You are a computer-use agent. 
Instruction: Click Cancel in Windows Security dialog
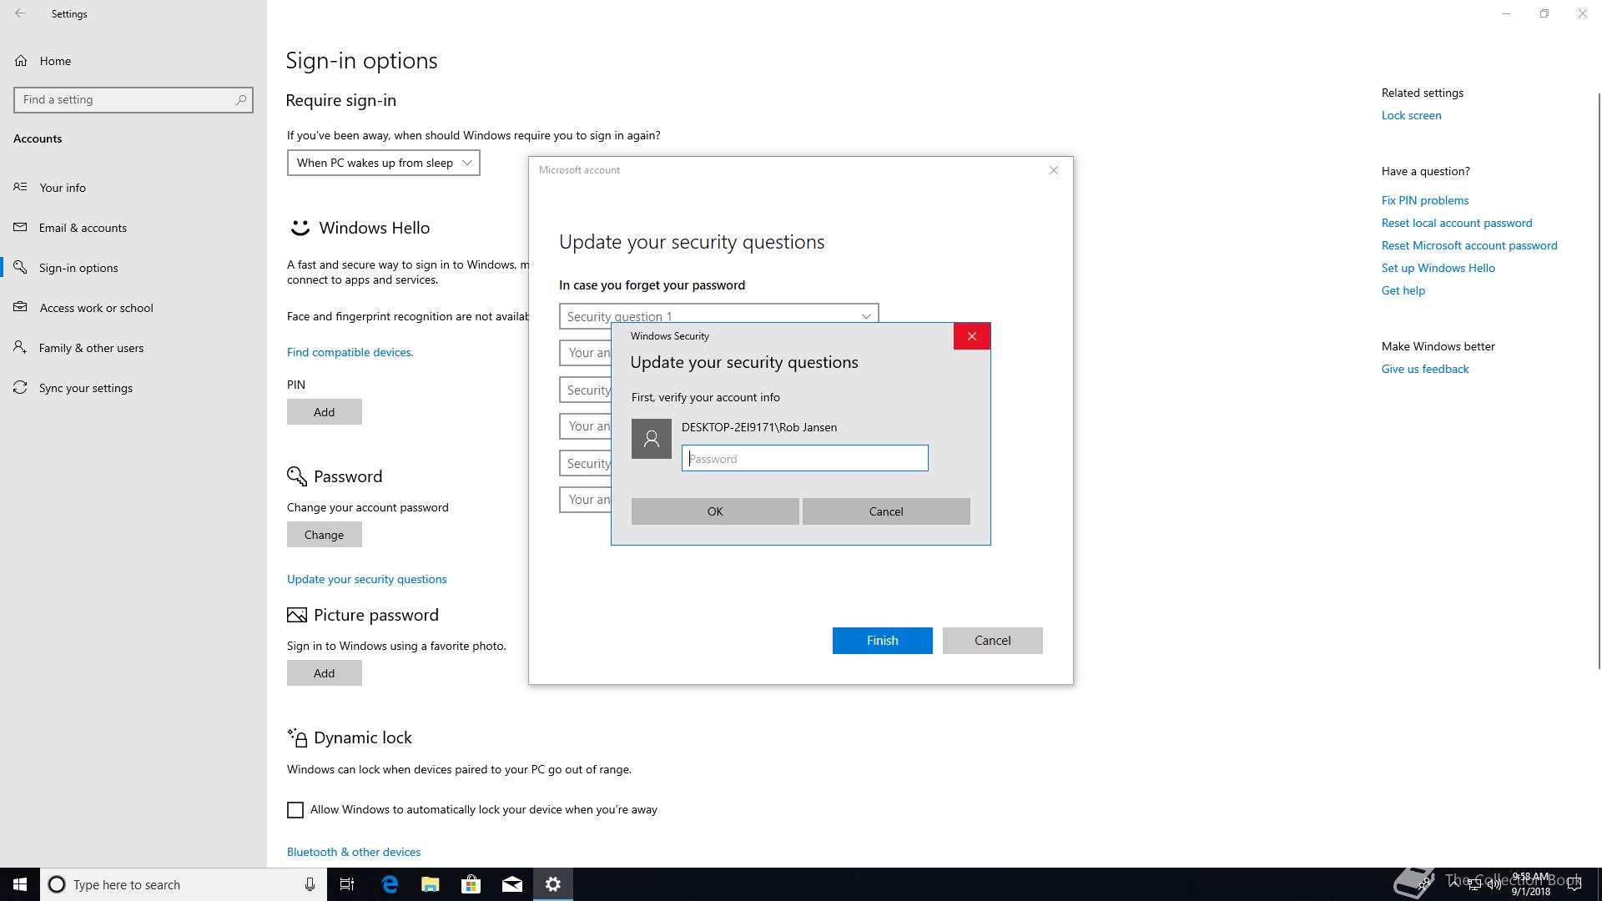pos(886,511)
